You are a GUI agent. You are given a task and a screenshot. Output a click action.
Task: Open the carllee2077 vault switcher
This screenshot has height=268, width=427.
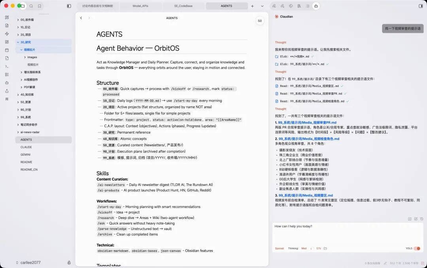coord(28,262)
